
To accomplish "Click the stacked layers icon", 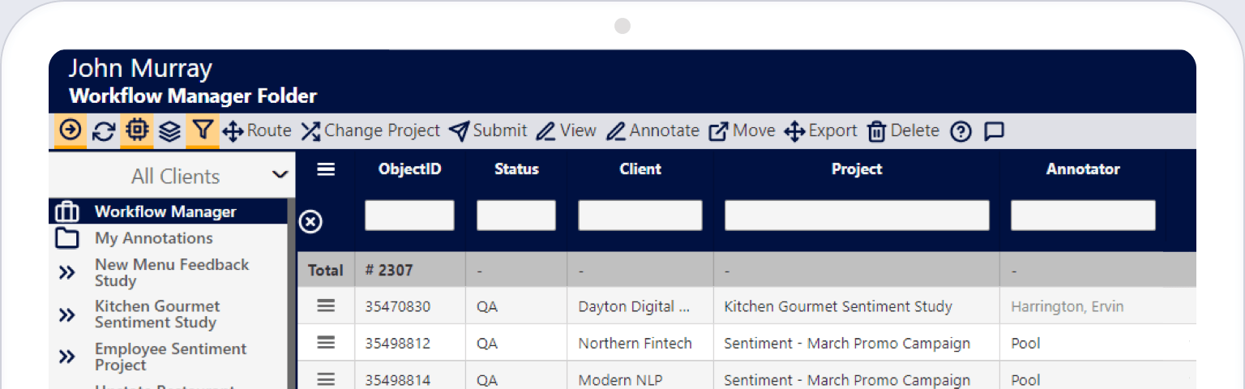I will click(169, 131).
